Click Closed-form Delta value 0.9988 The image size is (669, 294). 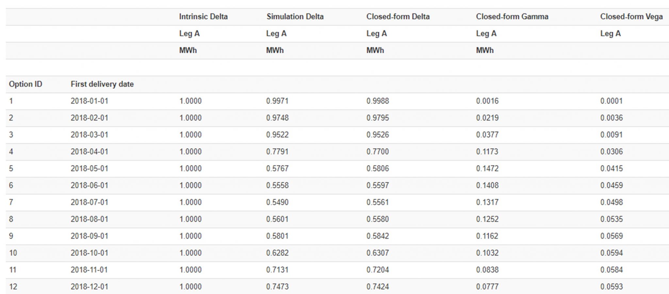coord(378,101)
